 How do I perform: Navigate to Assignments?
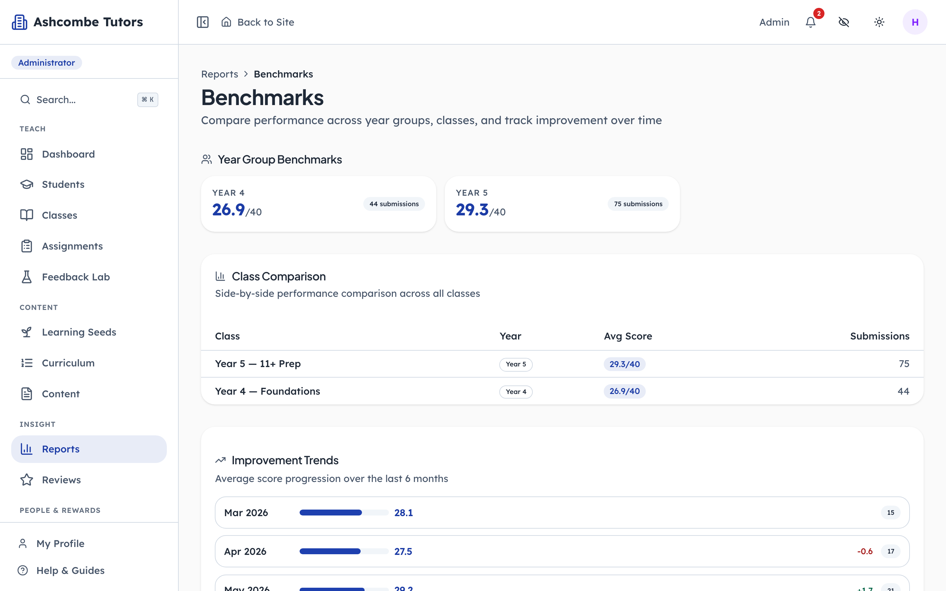[89, 246]
